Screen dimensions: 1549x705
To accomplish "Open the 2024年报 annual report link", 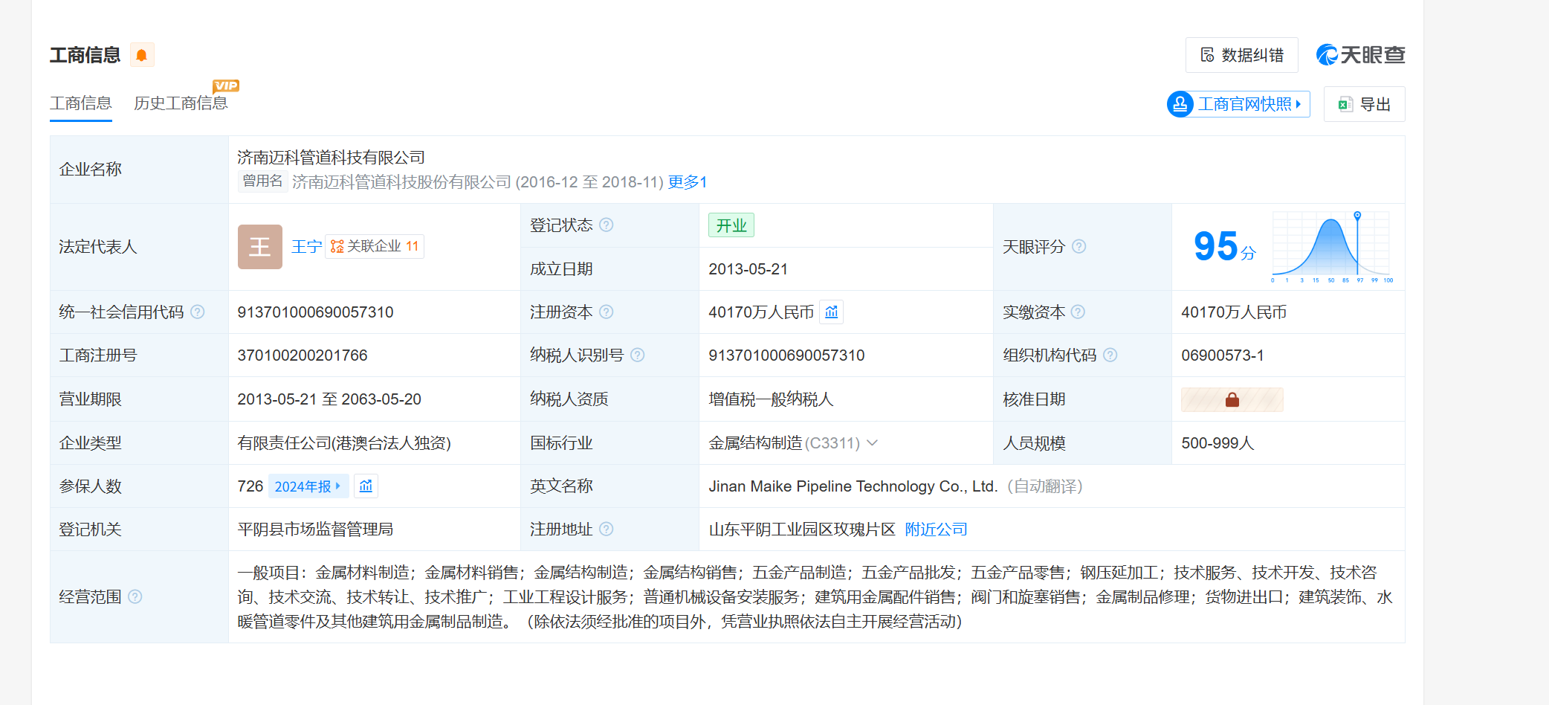I will click(308, 486).
